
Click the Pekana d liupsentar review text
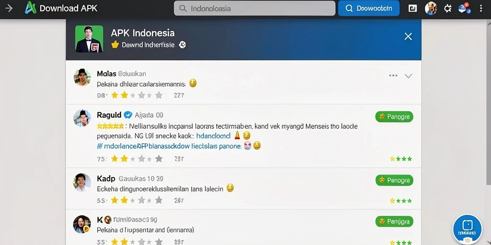coord(146,230)
